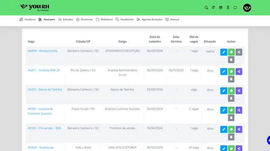The image size is (270, 151).
Task: Edit vacancy #5381 Analista de Customer Success
Action: pos(223,110)
